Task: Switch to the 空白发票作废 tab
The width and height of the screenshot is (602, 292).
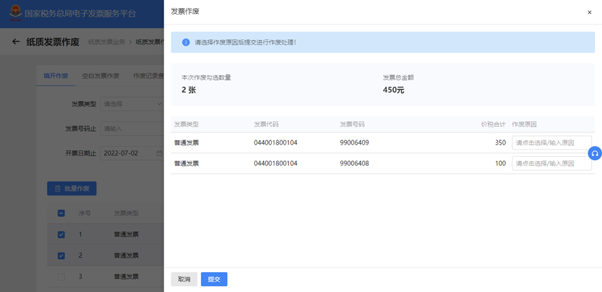Action: pyautogui.click(x=100, y=76)
